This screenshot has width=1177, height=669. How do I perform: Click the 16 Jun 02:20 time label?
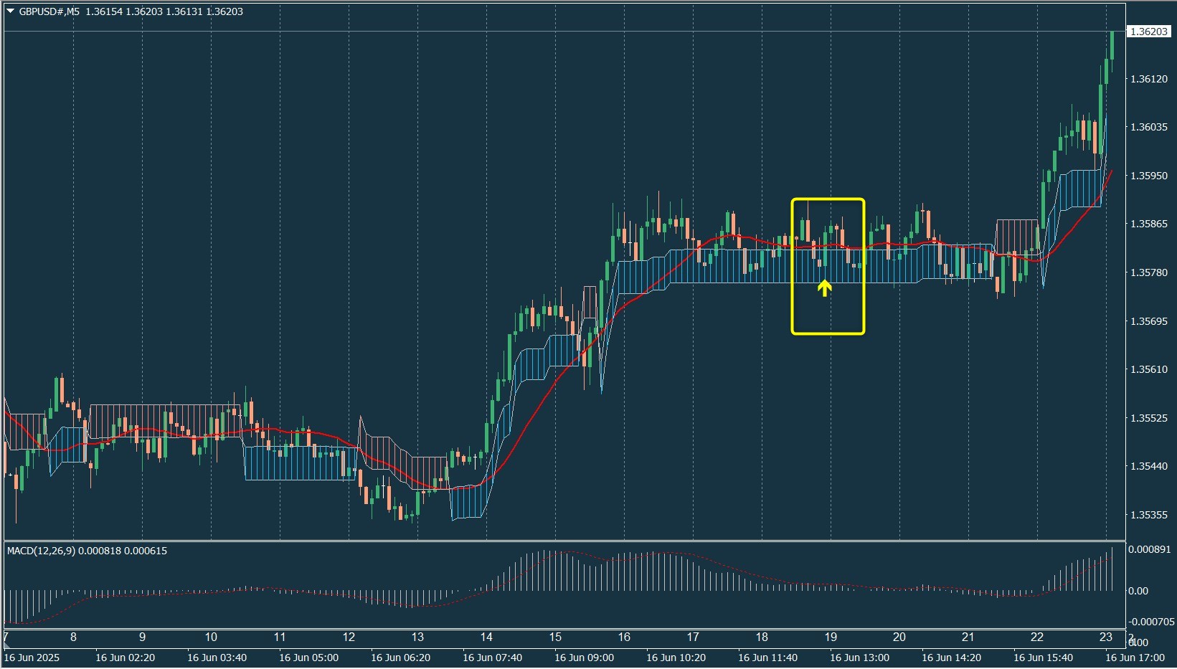click(125, 658)
